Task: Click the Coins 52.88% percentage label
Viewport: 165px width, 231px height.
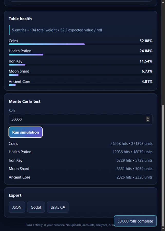Action: click(x=146, y=41)
